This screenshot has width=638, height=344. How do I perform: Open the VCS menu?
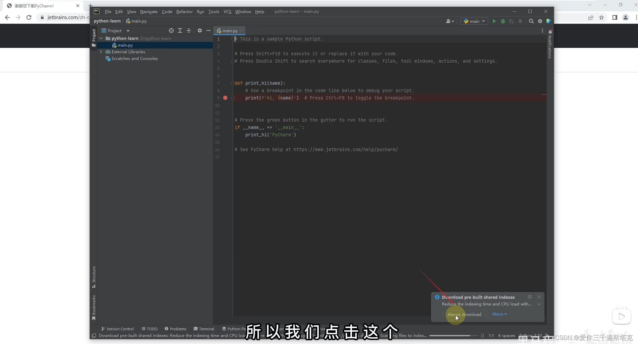[227, 11]
